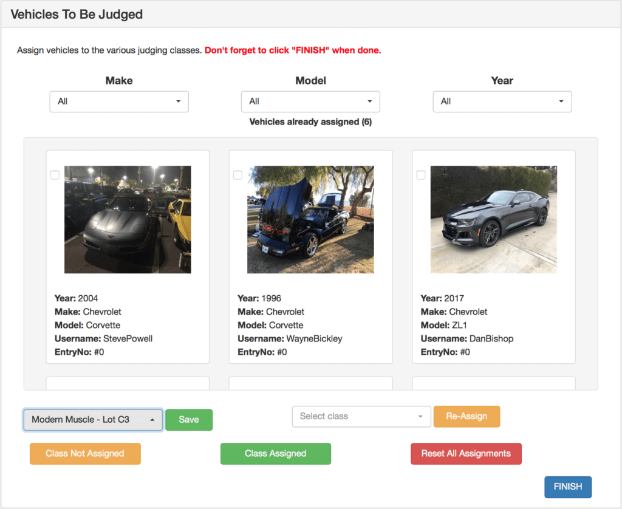Click the Re-Assign button
The width and height of the screenshot is (622, 509).
point(466,417)
